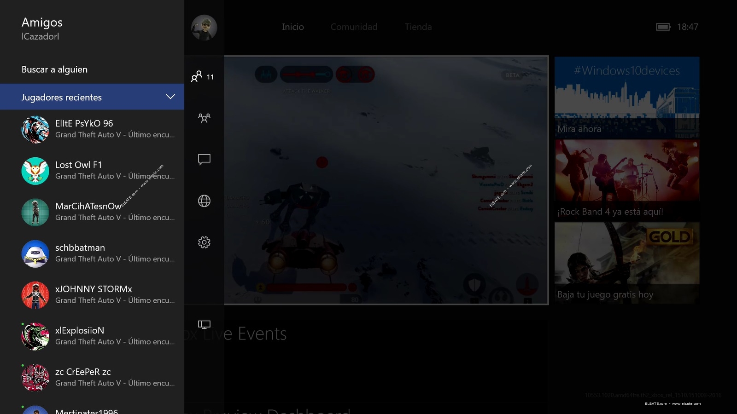The width and height of the screenshot is (737, 414).
Task: Select Buscar a alguien option
Action: click(x=54, y=69)
